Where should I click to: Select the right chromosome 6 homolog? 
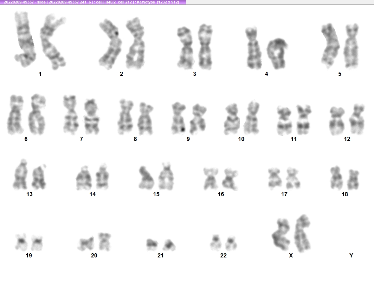point(37,114)
